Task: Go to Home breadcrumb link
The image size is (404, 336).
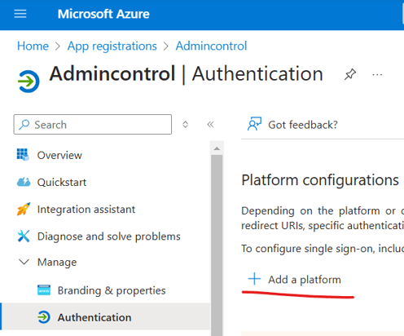Action: (x=33, y=46)
